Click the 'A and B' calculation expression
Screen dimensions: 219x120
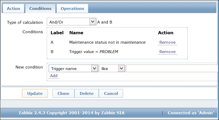click(105, 22)
